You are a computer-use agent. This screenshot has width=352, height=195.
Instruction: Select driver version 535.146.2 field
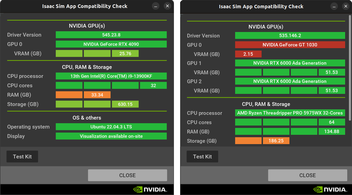[290, 35]
